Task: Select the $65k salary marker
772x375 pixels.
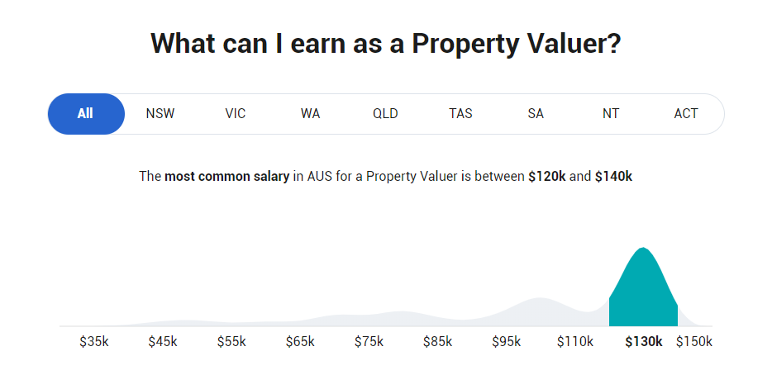Action: pyautogui.click(x=300, y=342)
